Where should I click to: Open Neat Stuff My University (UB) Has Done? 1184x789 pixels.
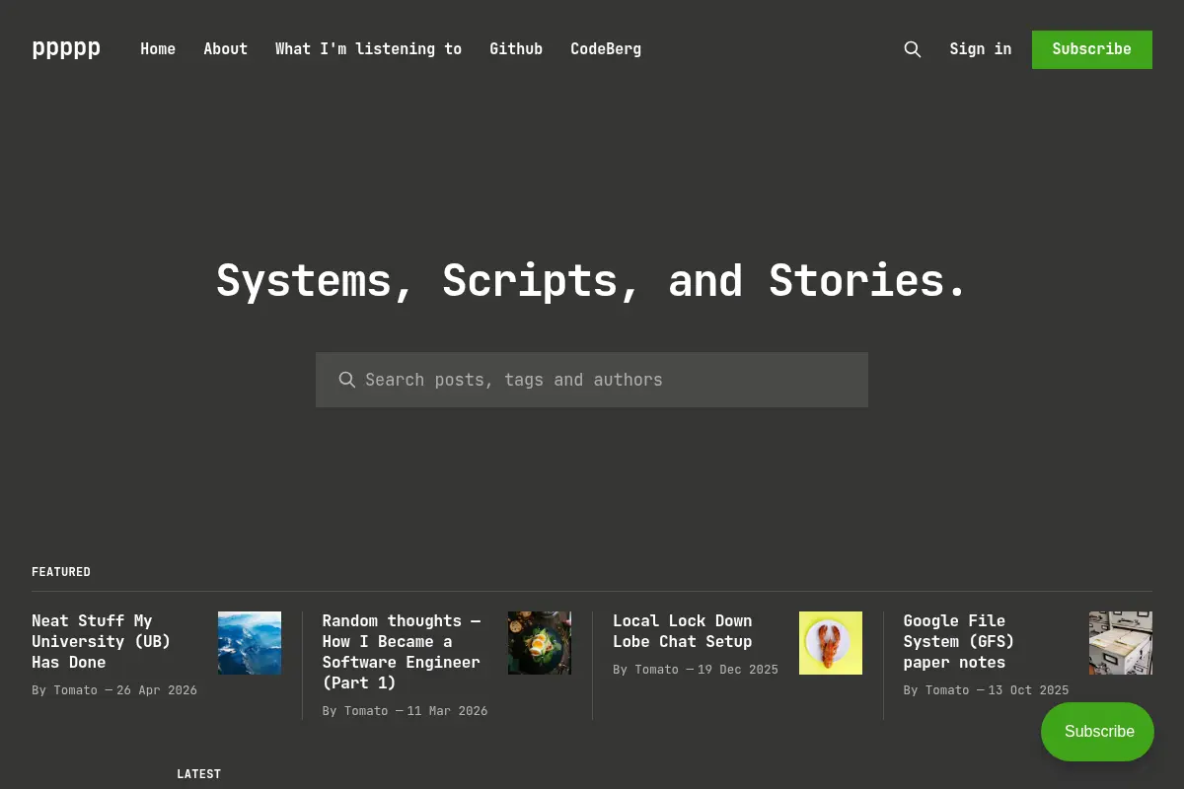click(x=102, y=641)
